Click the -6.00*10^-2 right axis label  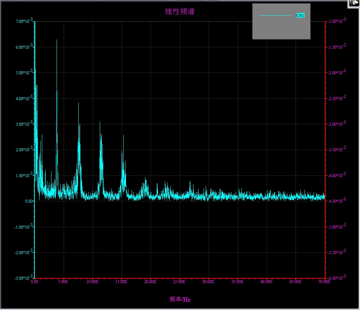336,278
